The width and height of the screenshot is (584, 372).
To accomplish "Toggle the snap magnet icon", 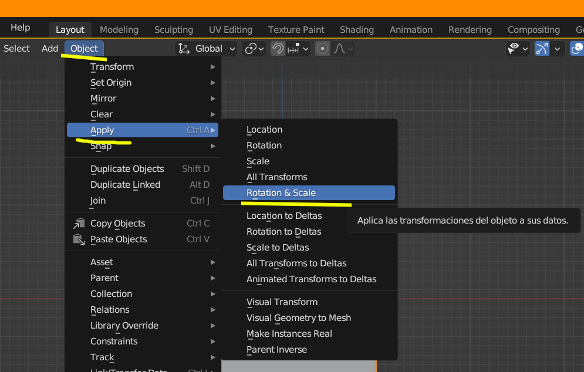I will (x=278, y=49).
